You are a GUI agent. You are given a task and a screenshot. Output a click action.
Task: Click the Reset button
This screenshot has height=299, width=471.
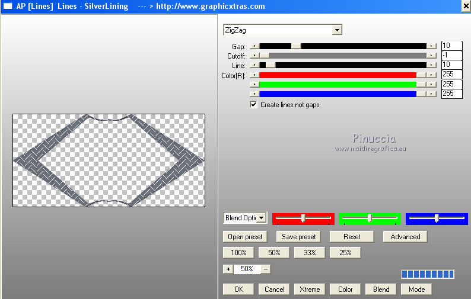pos(352,237)
